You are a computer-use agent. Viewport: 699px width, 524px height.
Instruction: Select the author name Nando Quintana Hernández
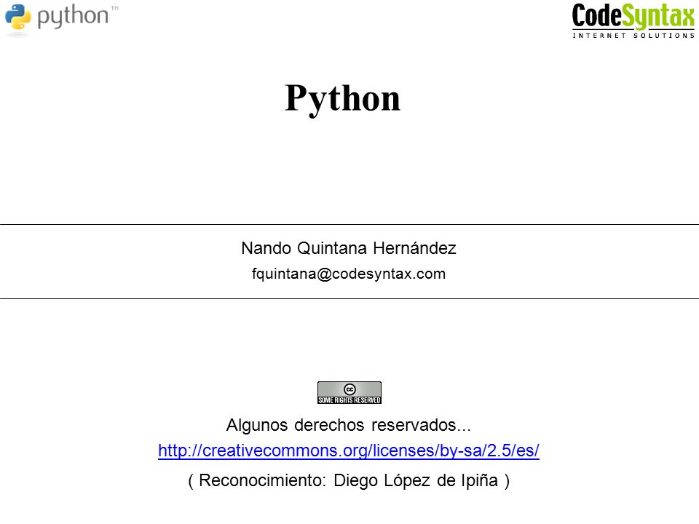coord(349,248)
